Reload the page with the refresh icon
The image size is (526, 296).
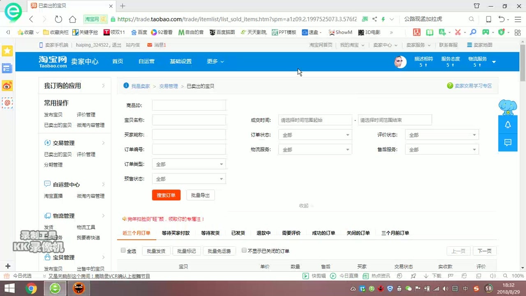tap(58, 19)
